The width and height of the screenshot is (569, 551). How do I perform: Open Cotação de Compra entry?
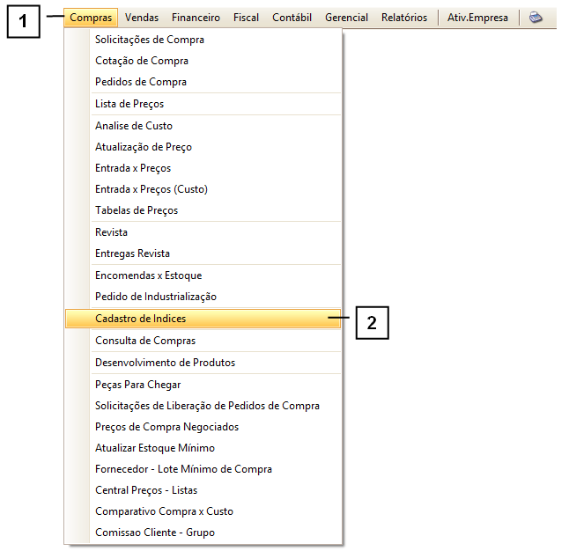[142, 61]
